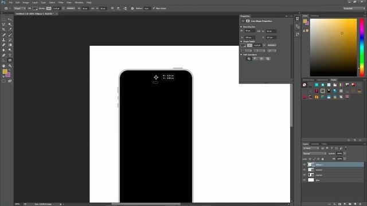Viewport: 367px width, 206px height.
Task: Click the Radius input field
Action: coord(147,9)
